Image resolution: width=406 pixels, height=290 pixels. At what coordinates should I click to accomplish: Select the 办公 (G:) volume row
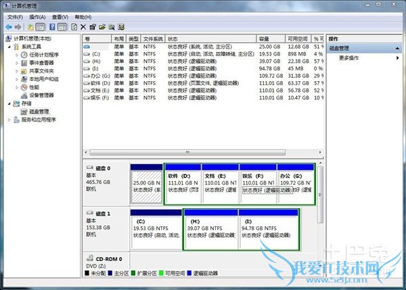[203, 76]
